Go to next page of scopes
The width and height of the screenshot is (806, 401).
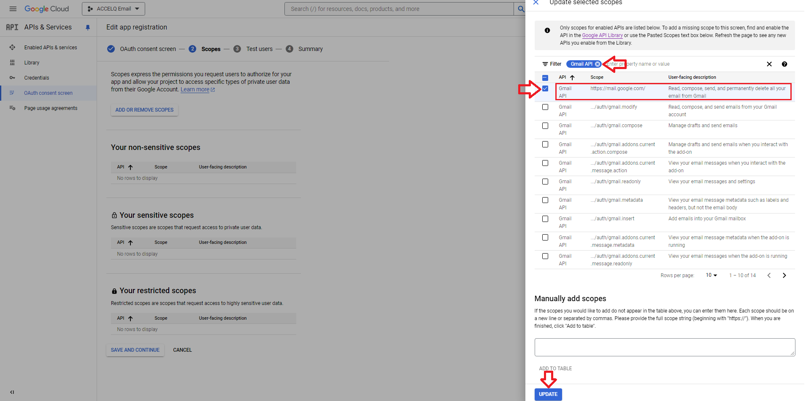pyautogui.click(x=784, y=275)
